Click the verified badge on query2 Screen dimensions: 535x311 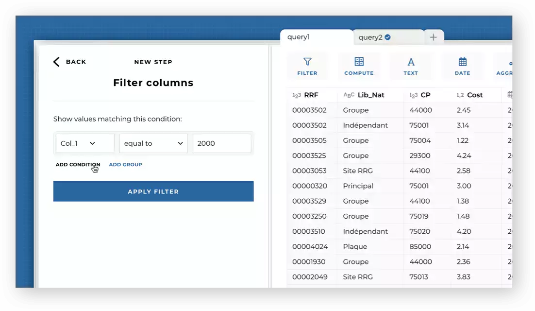pyautogui.click(x=388, y=37)
